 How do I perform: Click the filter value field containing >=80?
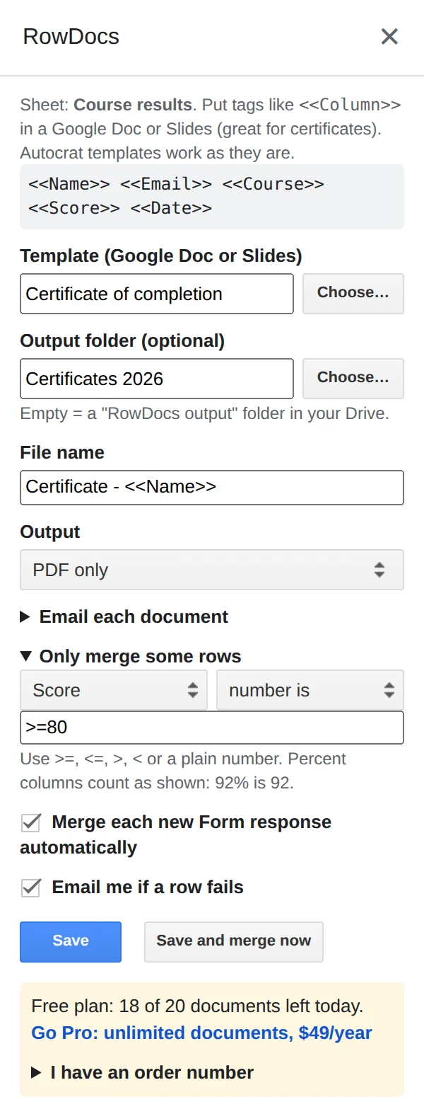pyautogui.click(x=212, y=728)
